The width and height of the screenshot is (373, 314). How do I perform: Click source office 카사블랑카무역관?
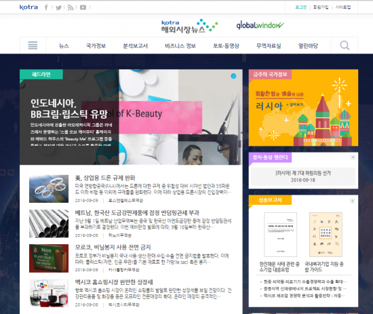[123, 270]
